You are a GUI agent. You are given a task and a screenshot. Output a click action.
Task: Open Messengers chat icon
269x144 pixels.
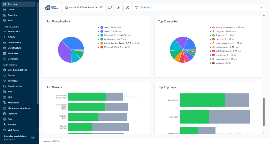(x=4, y=103)
